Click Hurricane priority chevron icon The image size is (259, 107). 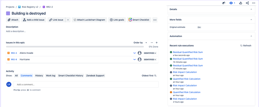[134, 59]
